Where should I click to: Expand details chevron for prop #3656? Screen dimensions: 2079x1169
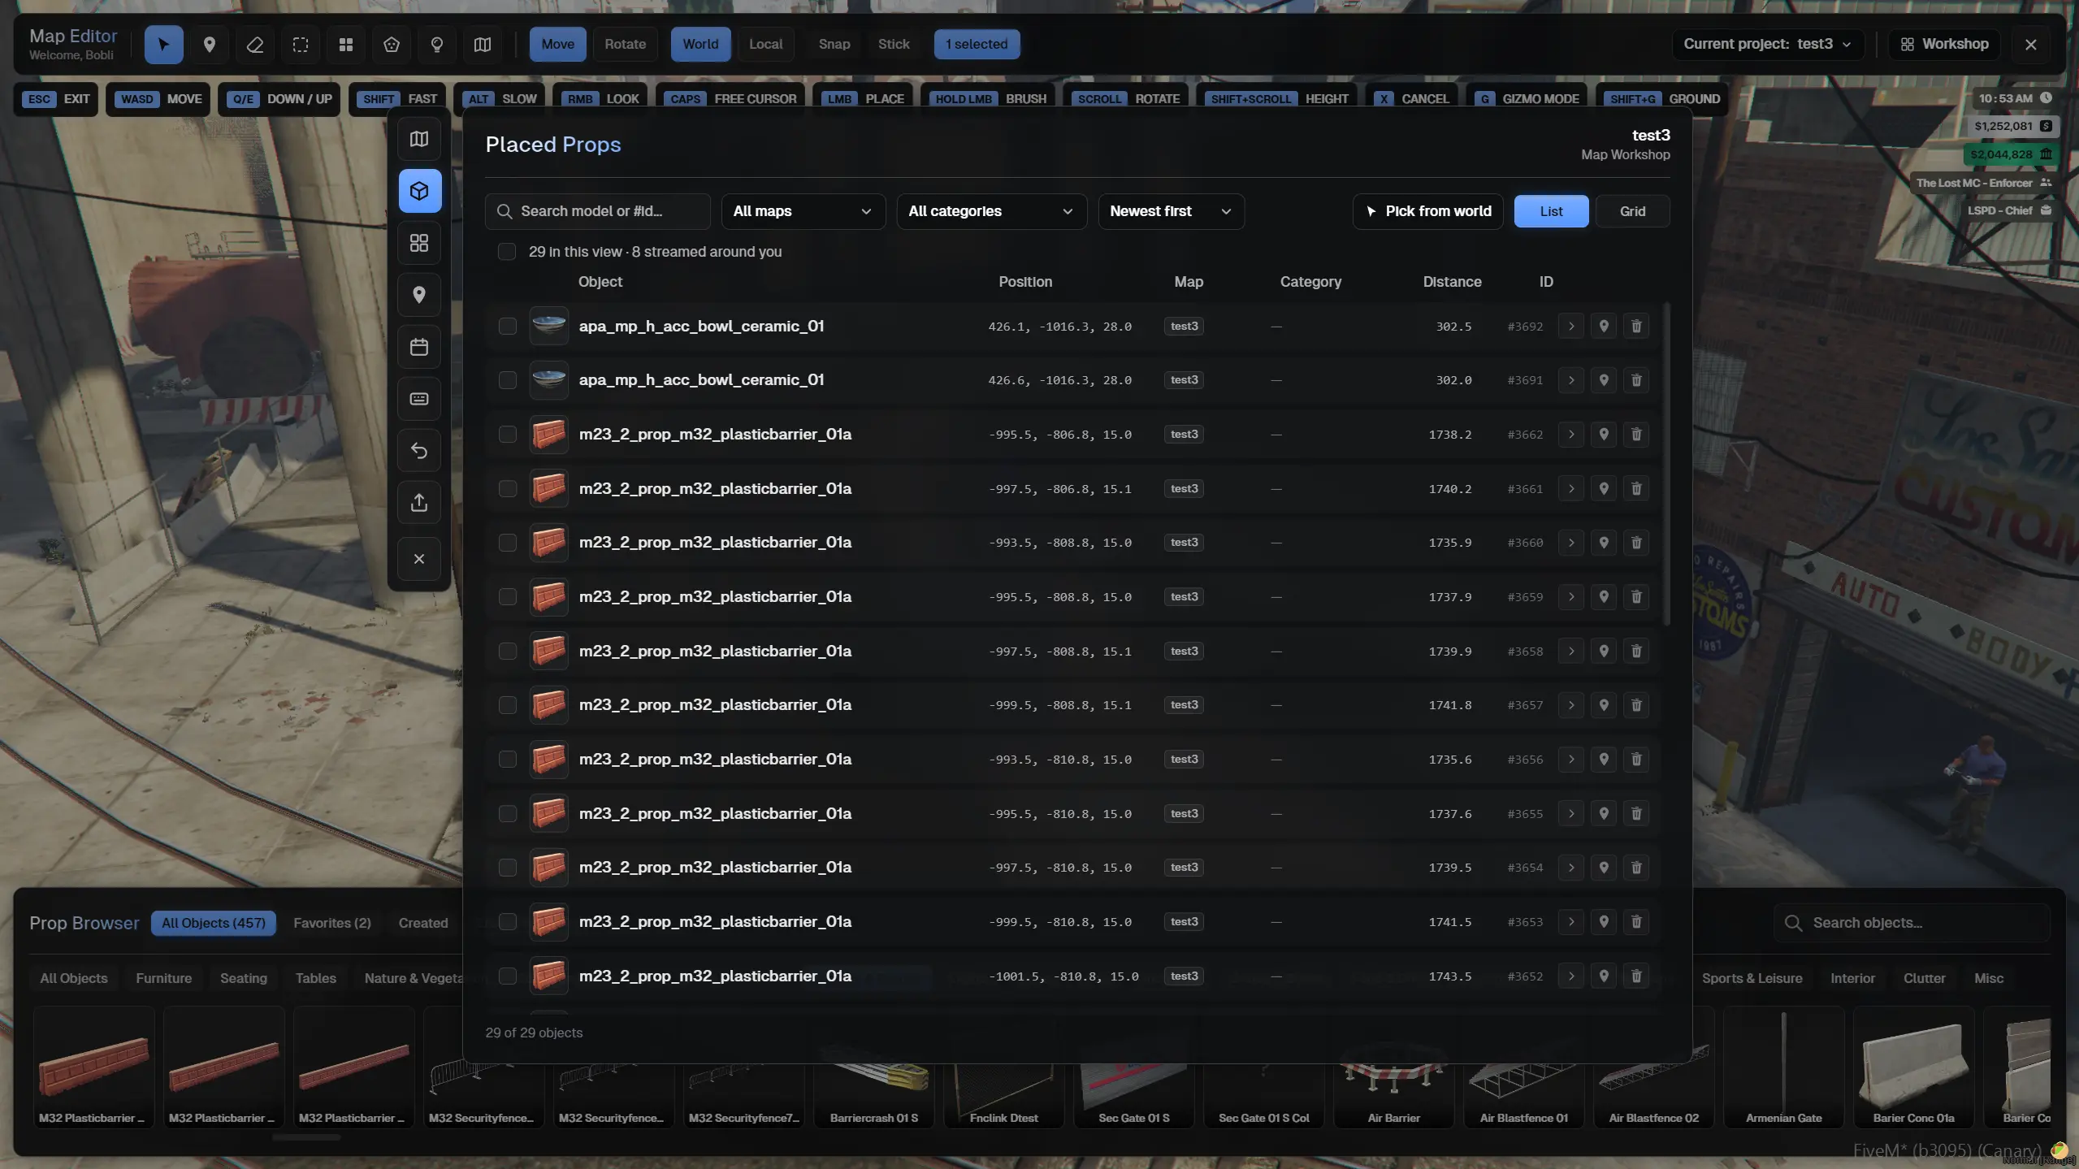click(1571, 760)
